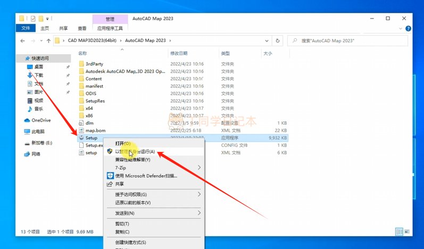
Task: Click the search AutoCAD Map 2023 field
Action: point(347,41)
